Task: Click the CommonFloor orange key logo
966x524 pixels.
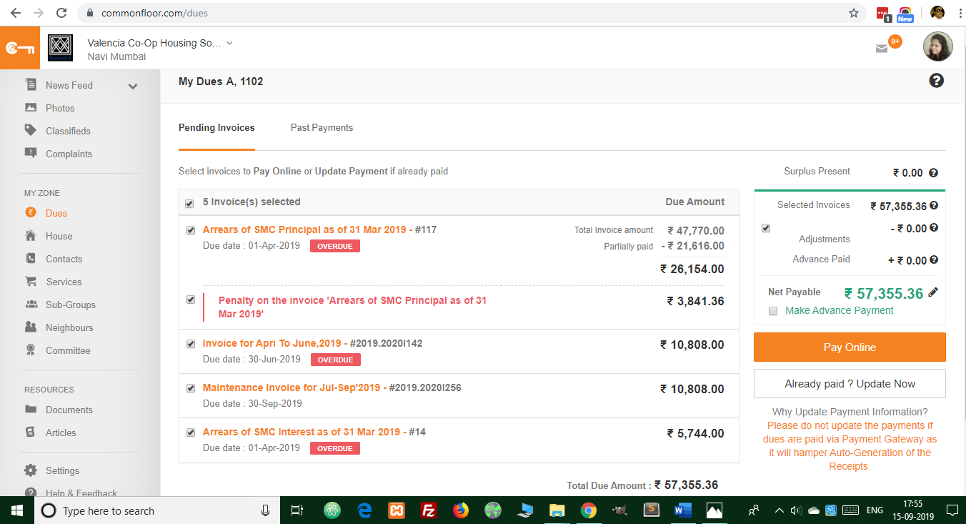Action: 20,48
